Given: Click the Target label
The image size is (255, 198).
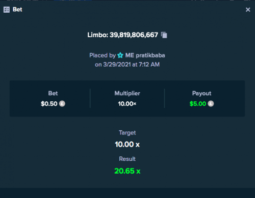Looking at the screenshot, I should point(127,133).
